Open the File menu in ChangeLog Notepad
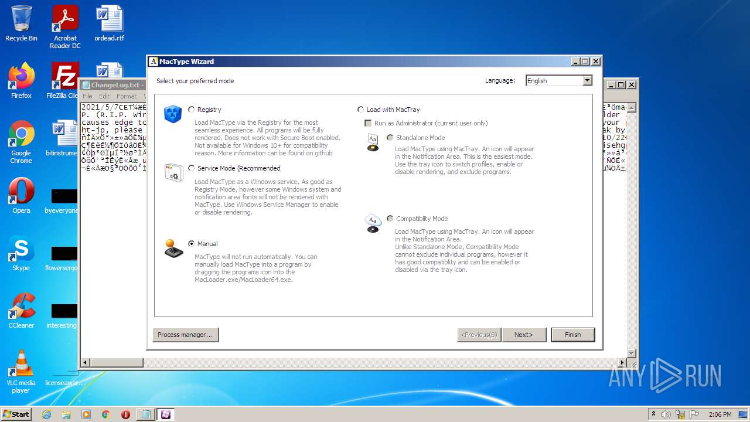The height and width of the screenshot is (422, 750). (x=87, y=96)
